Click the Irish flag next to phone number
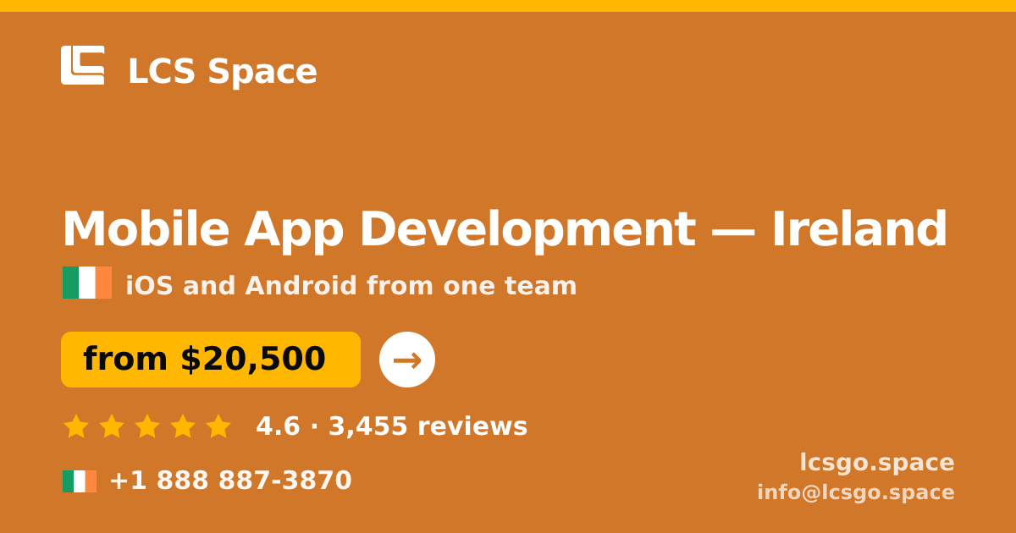This screenshot has height=533, width=1016. coord(80,481)
